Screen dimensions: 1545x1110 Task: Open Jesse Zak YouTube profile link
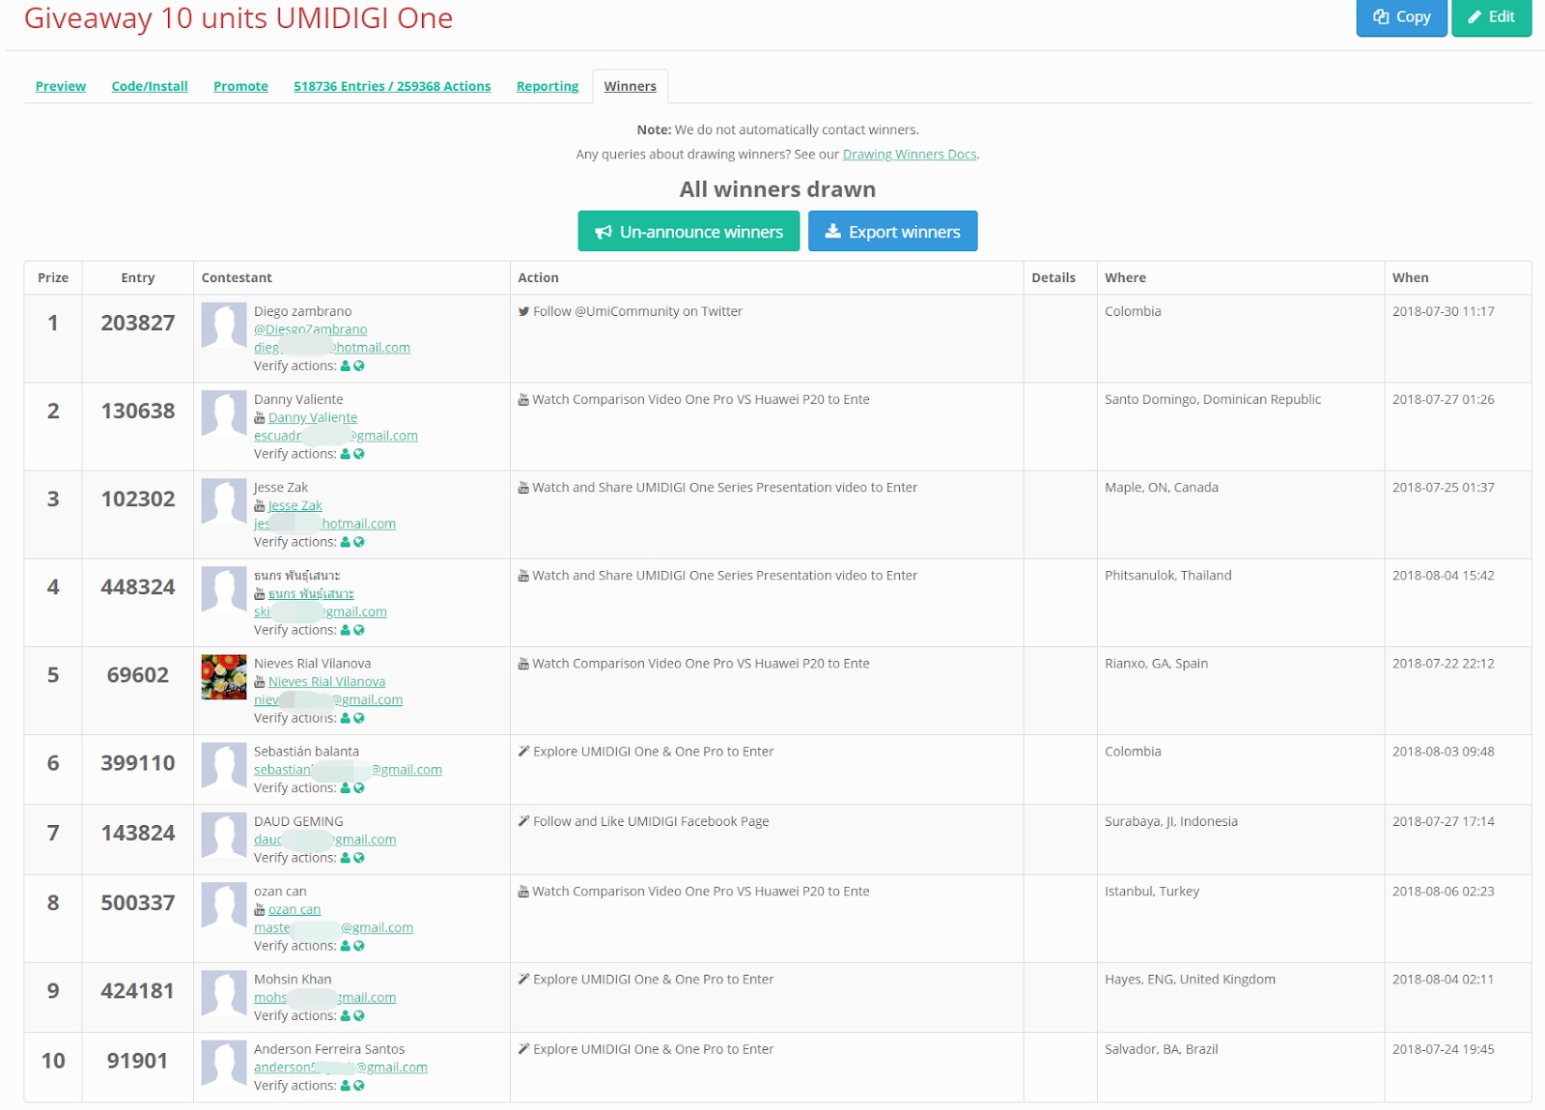click(295, 505)
